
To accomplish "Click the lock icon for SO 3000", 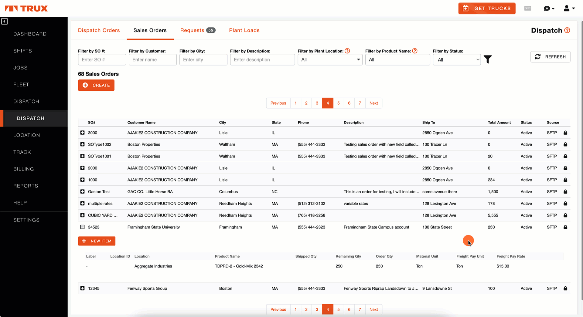I will [565, 133].
